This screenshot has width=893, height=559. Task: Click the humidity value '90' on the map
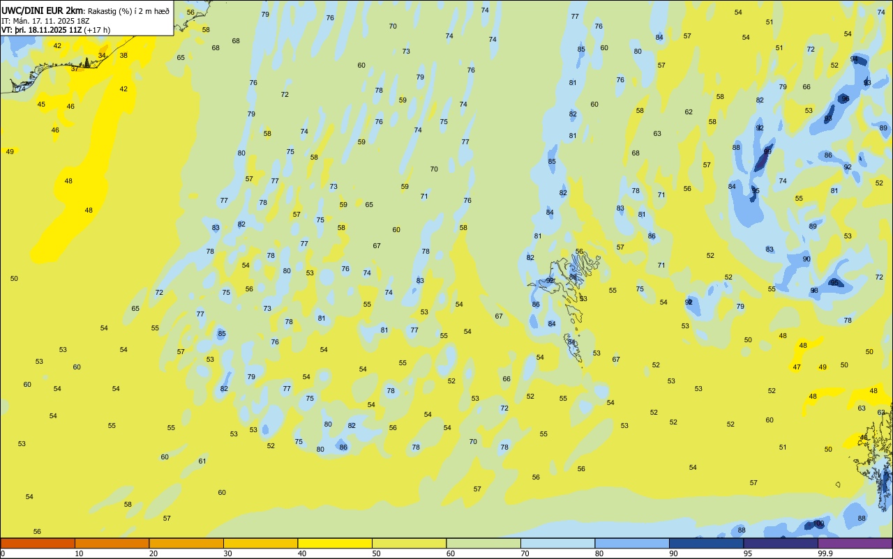tap(806, 259)
